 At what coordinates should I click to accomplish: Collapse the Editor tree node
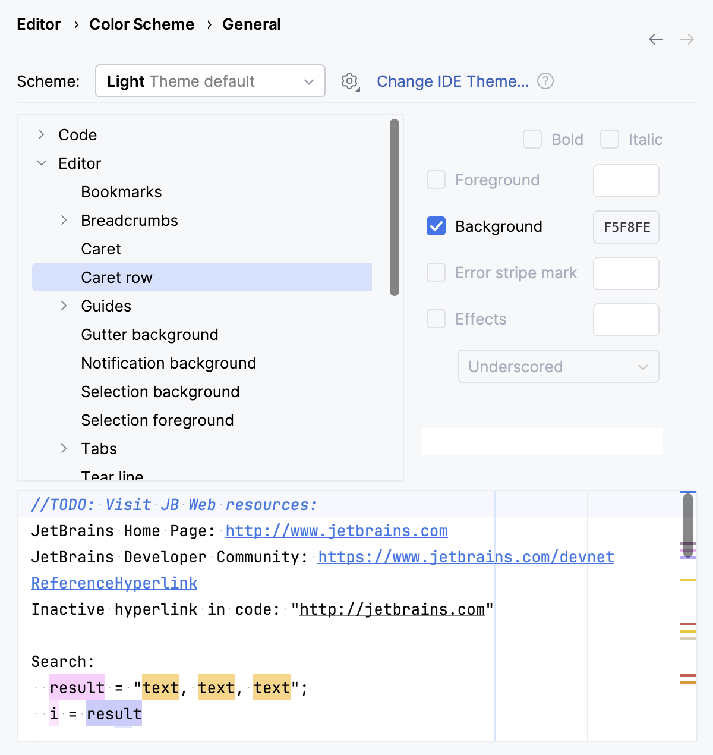tap(41, 163)
